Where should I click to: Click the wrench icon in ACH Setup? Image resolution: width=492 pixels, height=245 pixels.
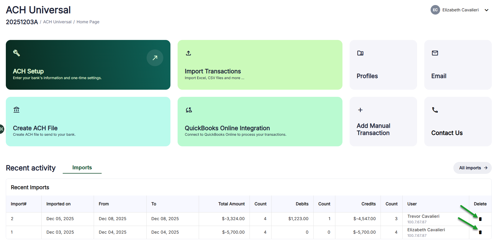point(16,53)
